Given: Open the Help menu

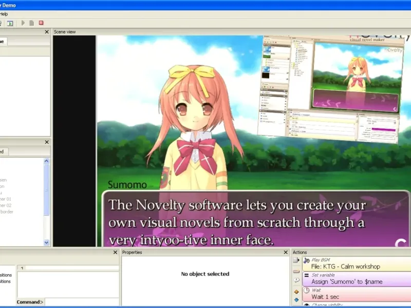Looking at the screenshot, I should [4, 14].
